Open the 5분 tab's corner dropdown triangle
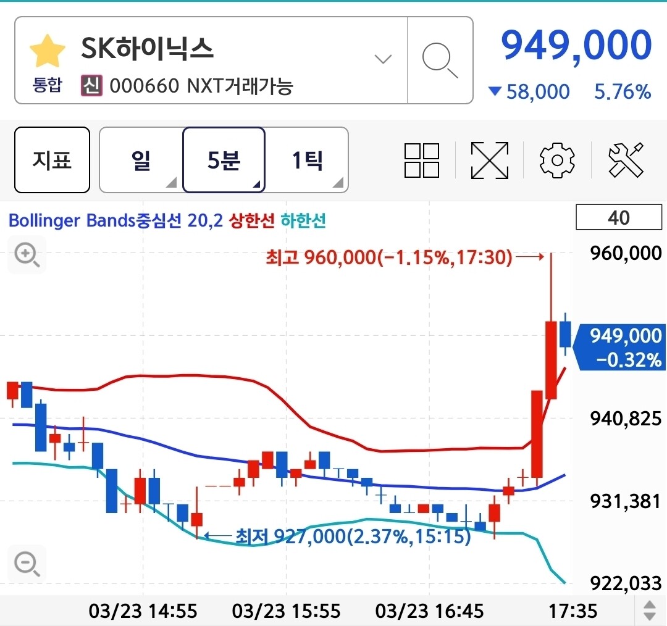The image size is (667, 626). click(256, 184)
